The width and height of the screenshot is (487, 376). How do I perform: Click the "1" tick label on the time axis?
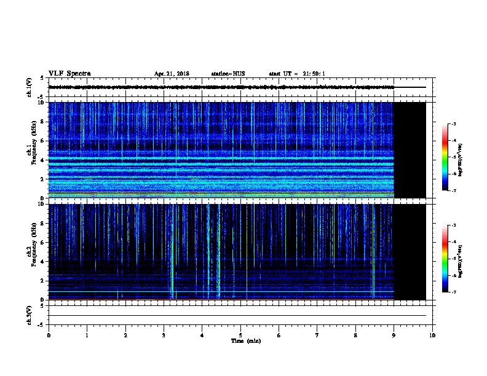(x=87, y=335)
